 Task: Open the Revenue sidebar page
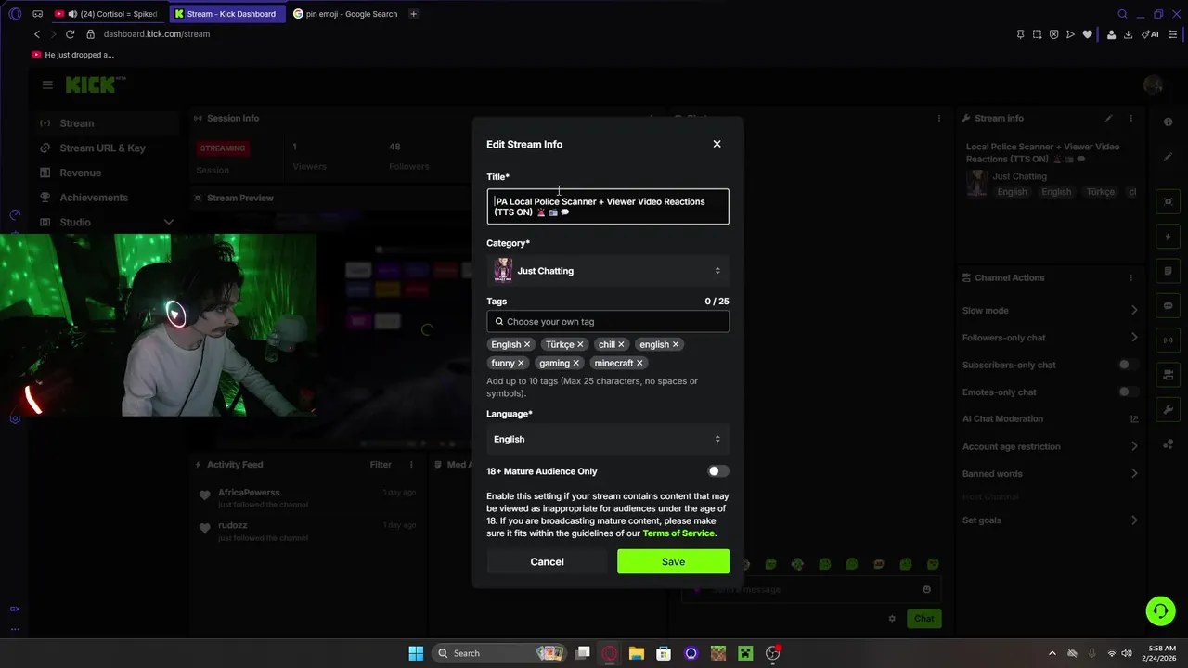(x=80, y=173)
